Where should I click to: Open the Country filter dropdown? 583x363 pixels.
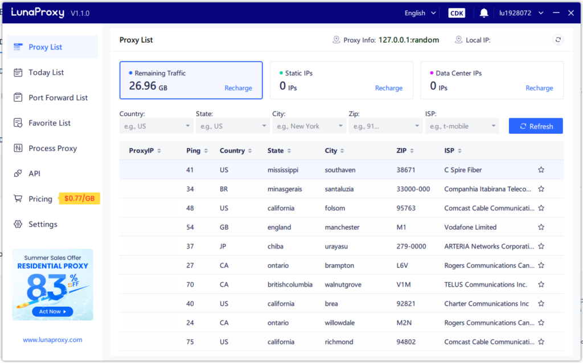(x=155, y=126)
